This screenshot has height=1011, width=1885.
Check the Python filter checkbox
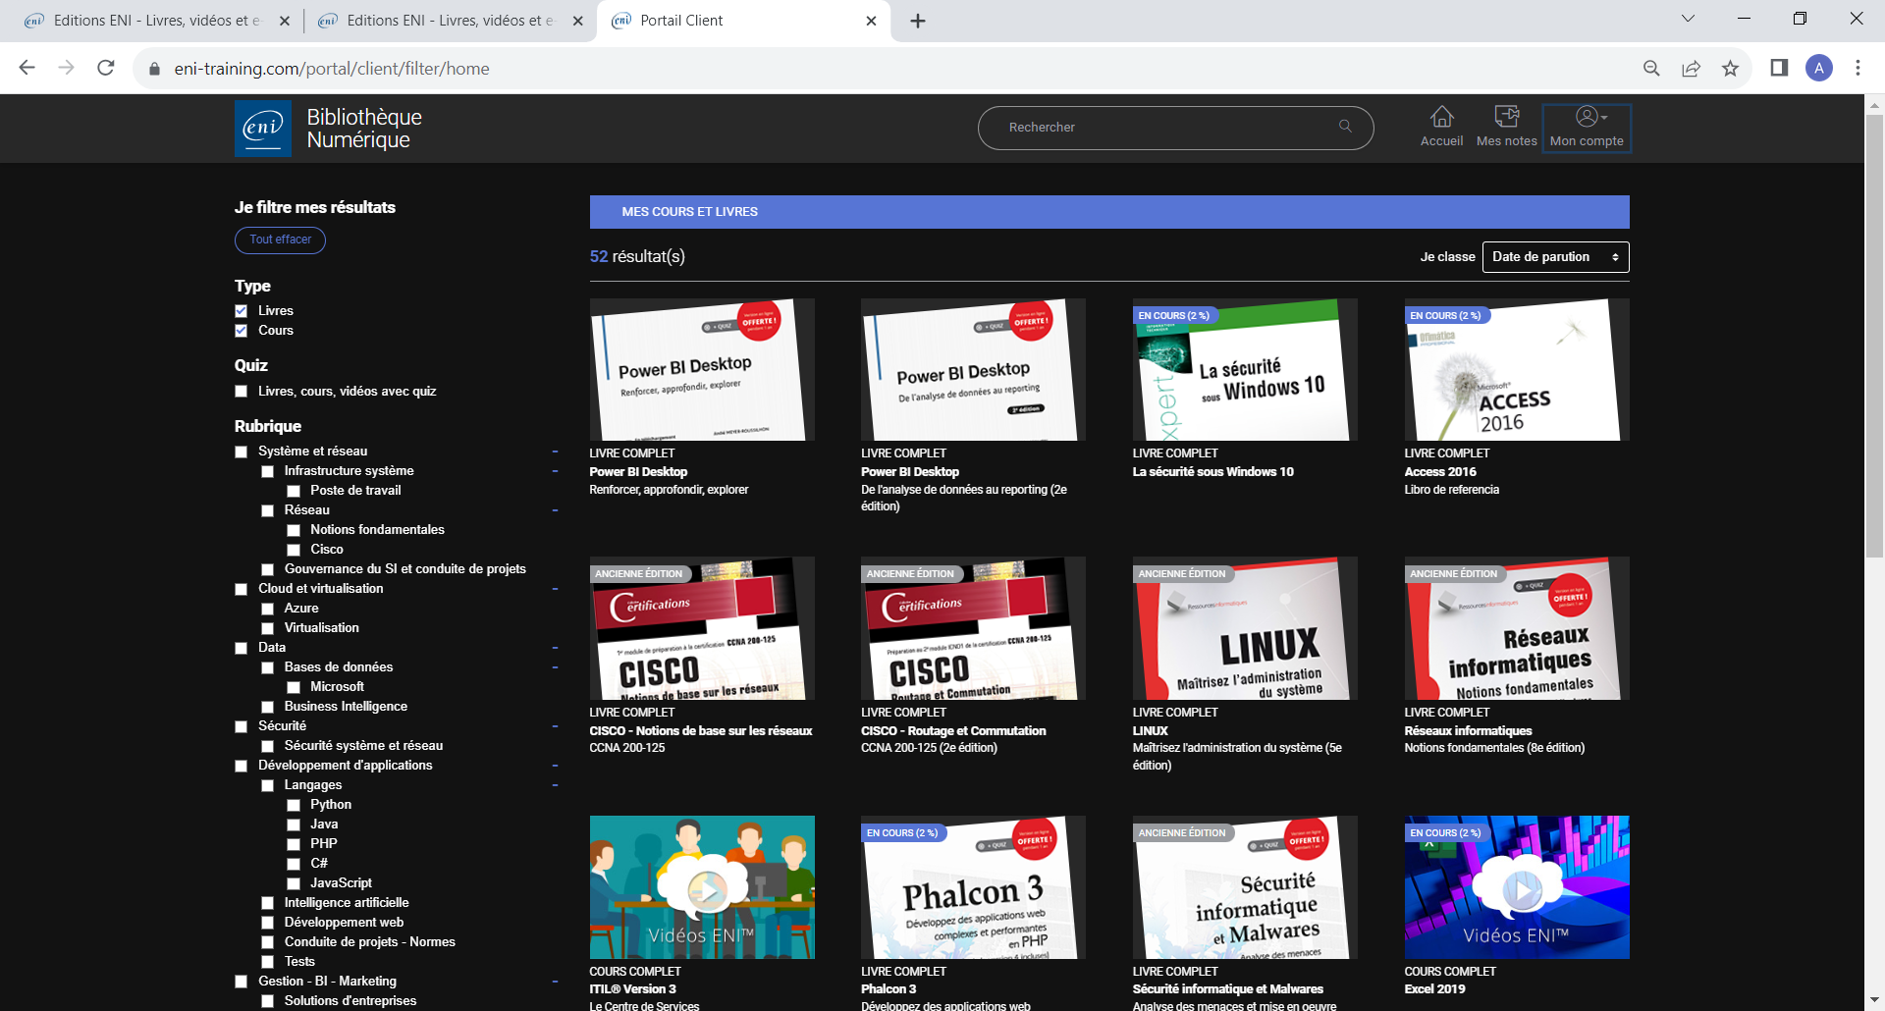coord(294,805)
